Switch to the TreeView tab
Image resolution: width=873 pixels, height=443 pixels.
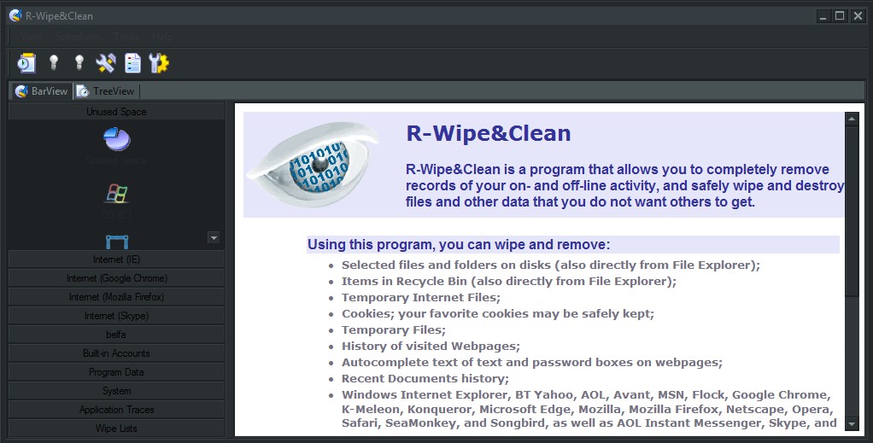click(106, 91)
